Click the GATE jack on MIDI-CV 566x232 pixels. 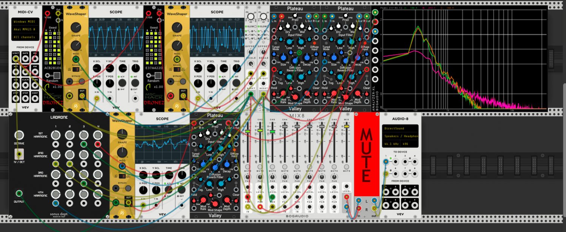[x=25, y=59]
